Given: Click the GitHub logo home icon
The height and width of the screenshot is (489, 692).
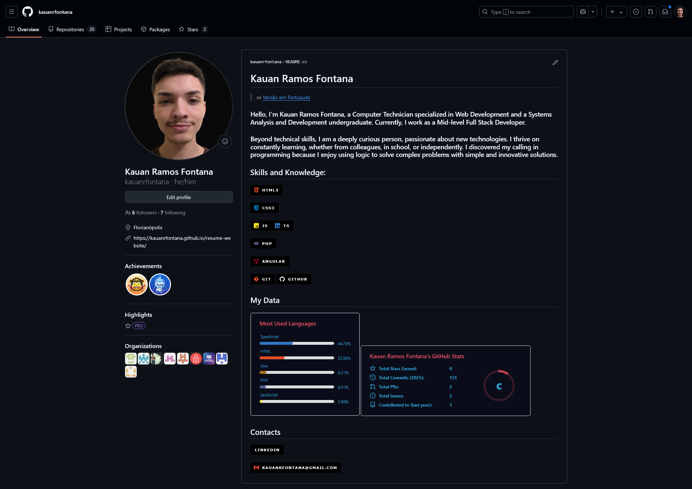Looking at the screenshot, I should click(x=28, y=12).
